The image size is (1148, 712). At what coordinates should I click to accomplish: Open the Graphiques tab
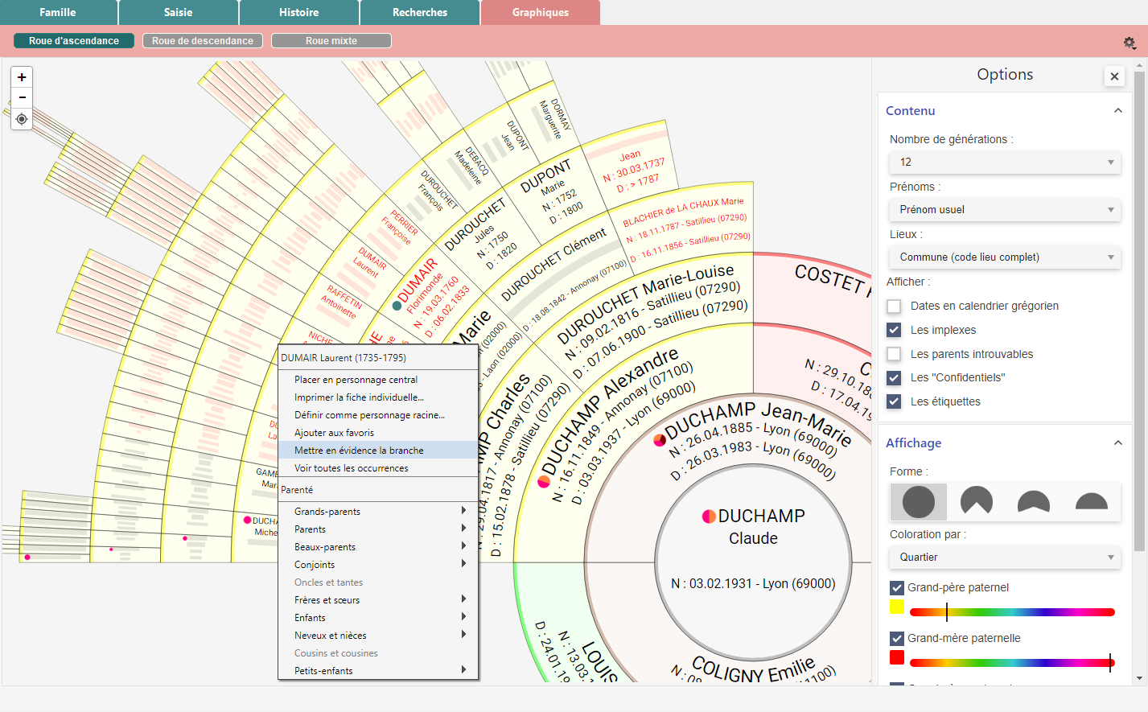[x=541, y=12]
